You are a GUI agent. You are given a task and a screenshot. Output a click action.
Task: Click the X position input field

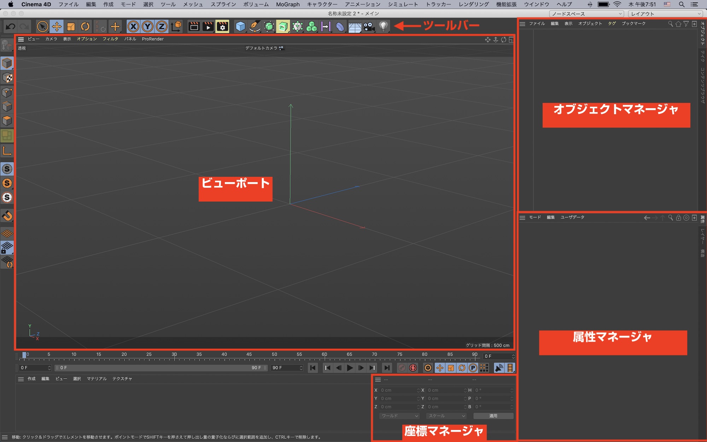(x=398, y=390)
